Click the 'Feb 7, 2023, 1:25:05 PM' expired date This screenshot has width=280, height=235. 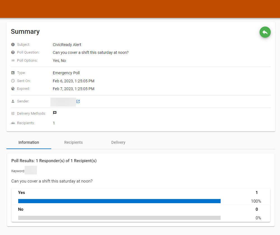point(74,89)
